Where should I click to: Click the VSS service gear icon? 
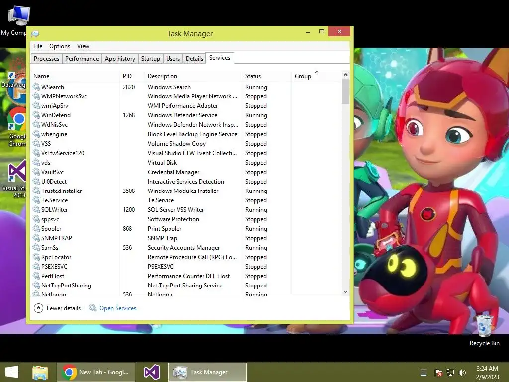click(36, 144)
